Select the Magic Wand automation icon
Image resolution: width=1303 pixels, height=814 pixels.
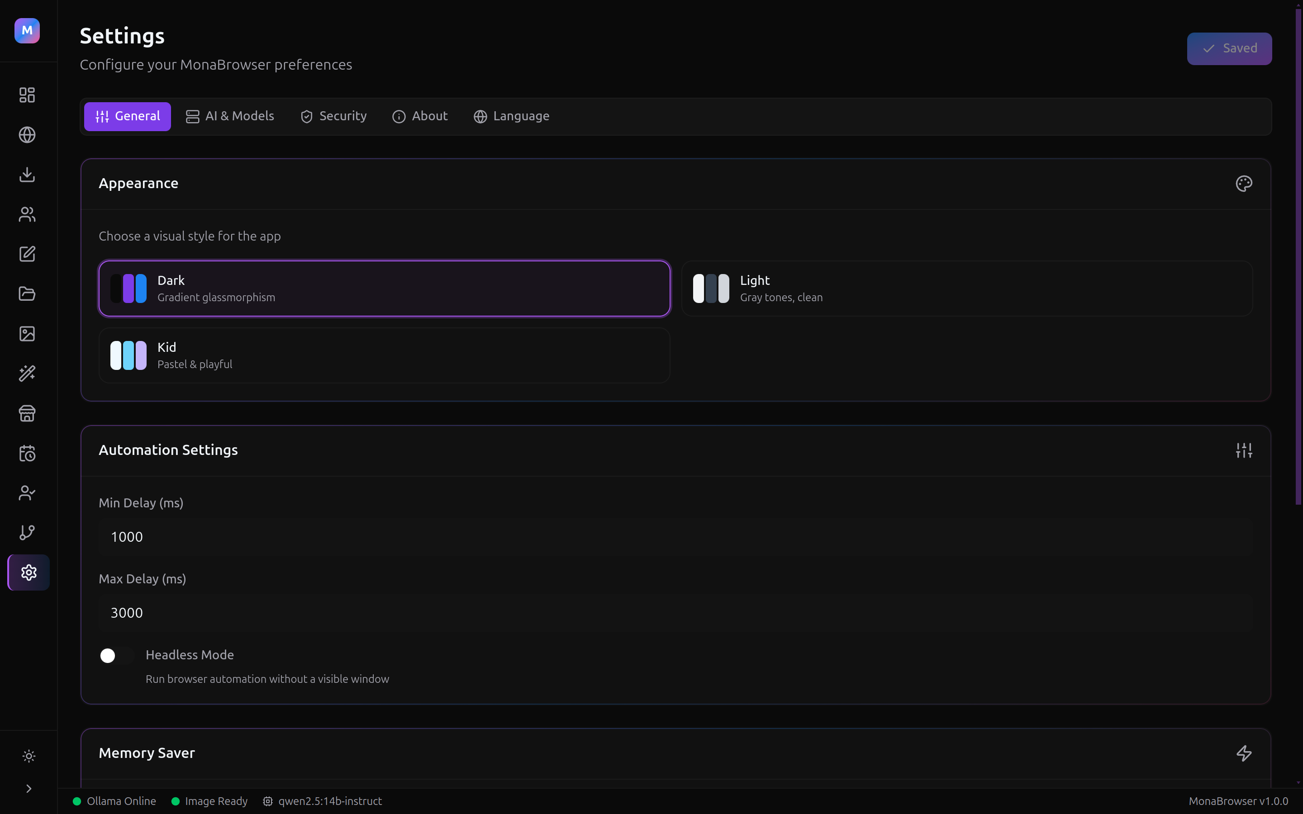click(x=27, y=373)
